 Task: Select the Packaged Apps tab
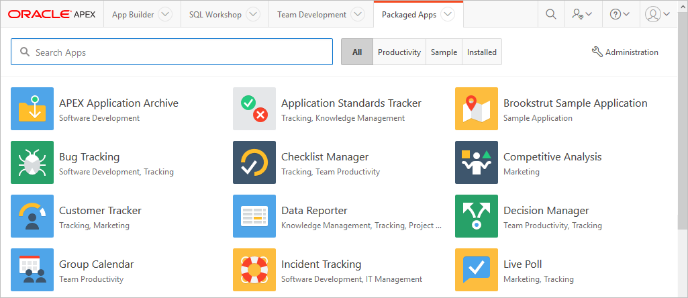[x=409, y=15]
